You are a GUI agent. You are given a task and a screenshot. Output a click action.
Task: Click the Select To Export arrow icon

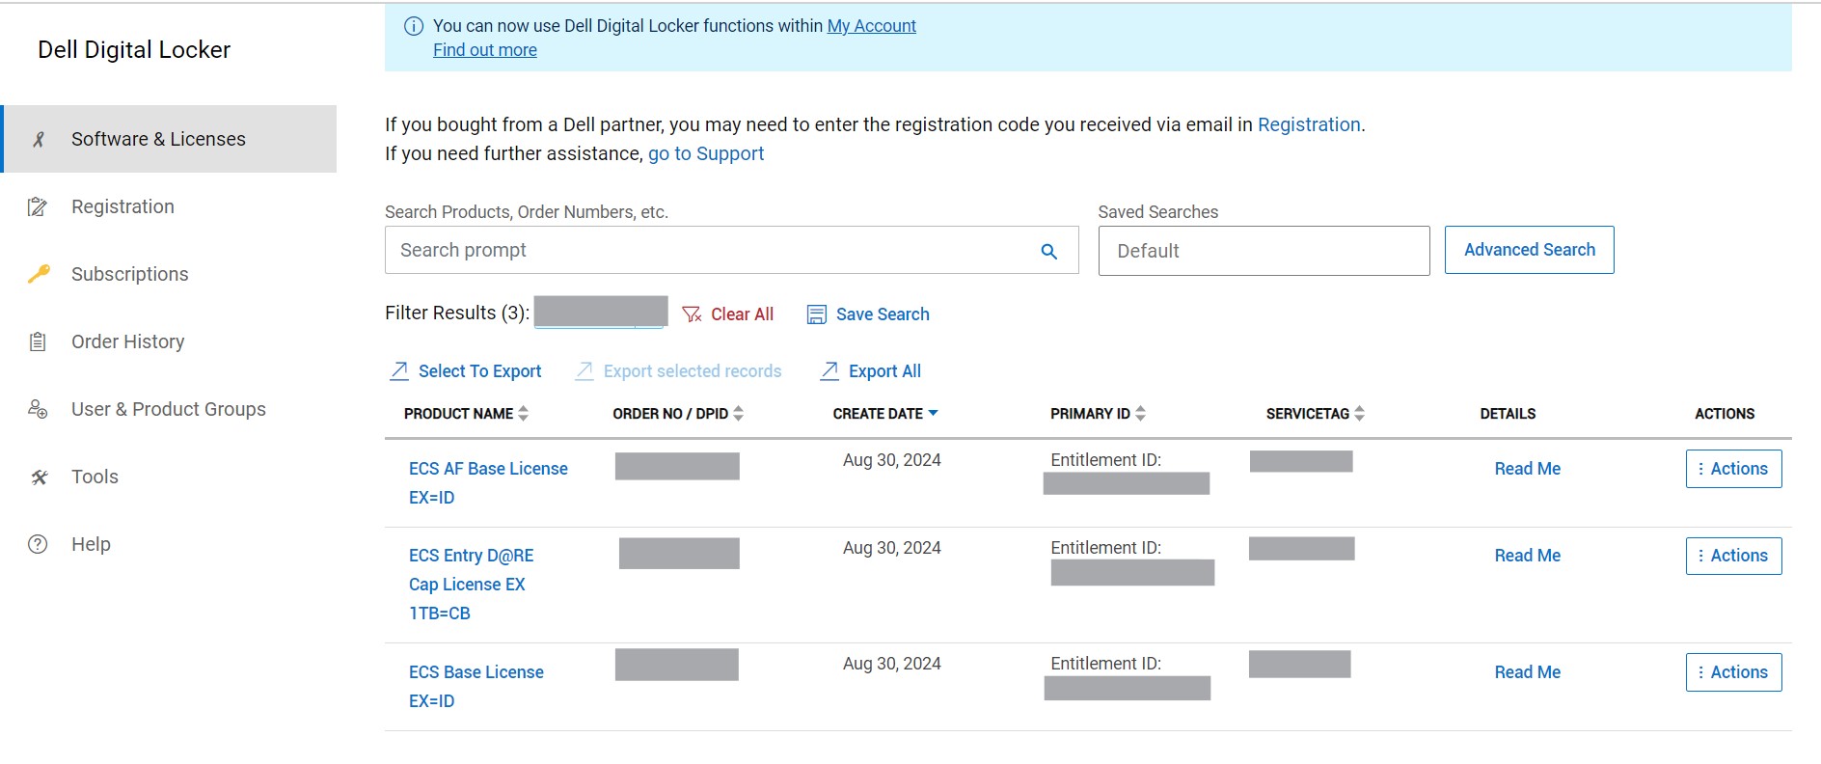[x=399, y=371]
